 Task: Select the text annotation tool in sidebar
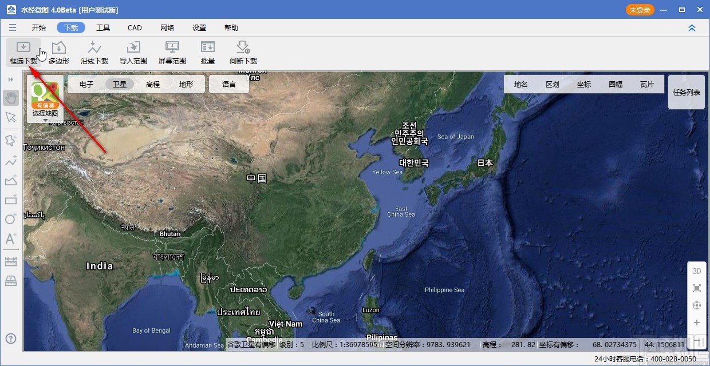(x=10, y=239)
